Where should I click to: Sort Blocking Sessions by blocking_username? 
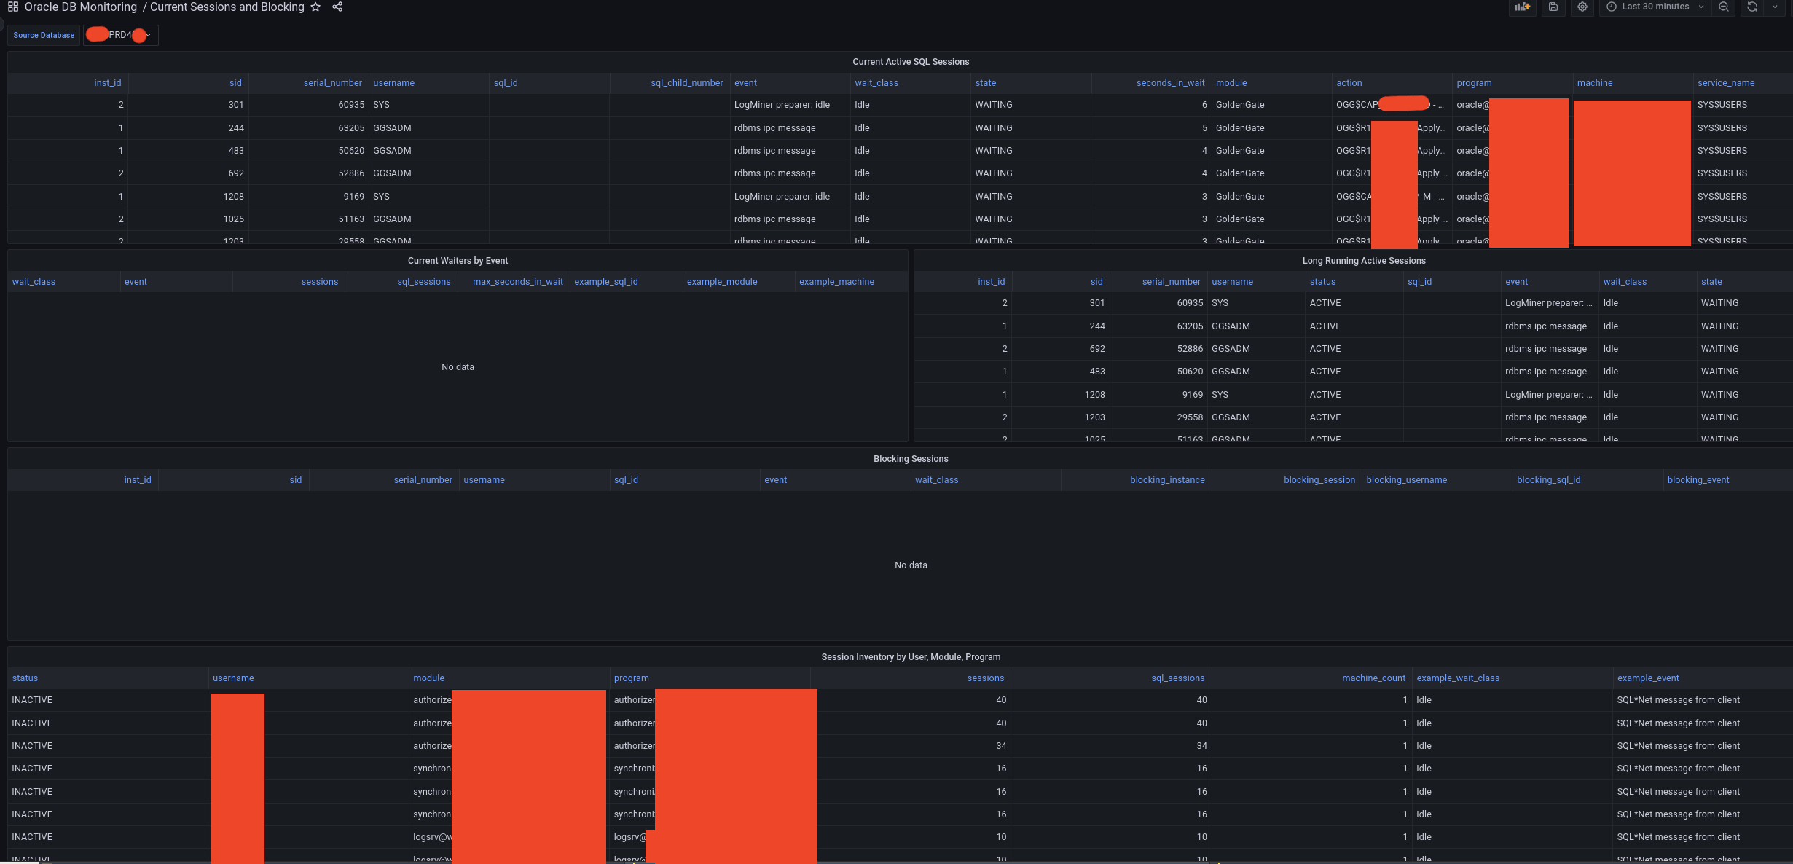coord(1406,480)
